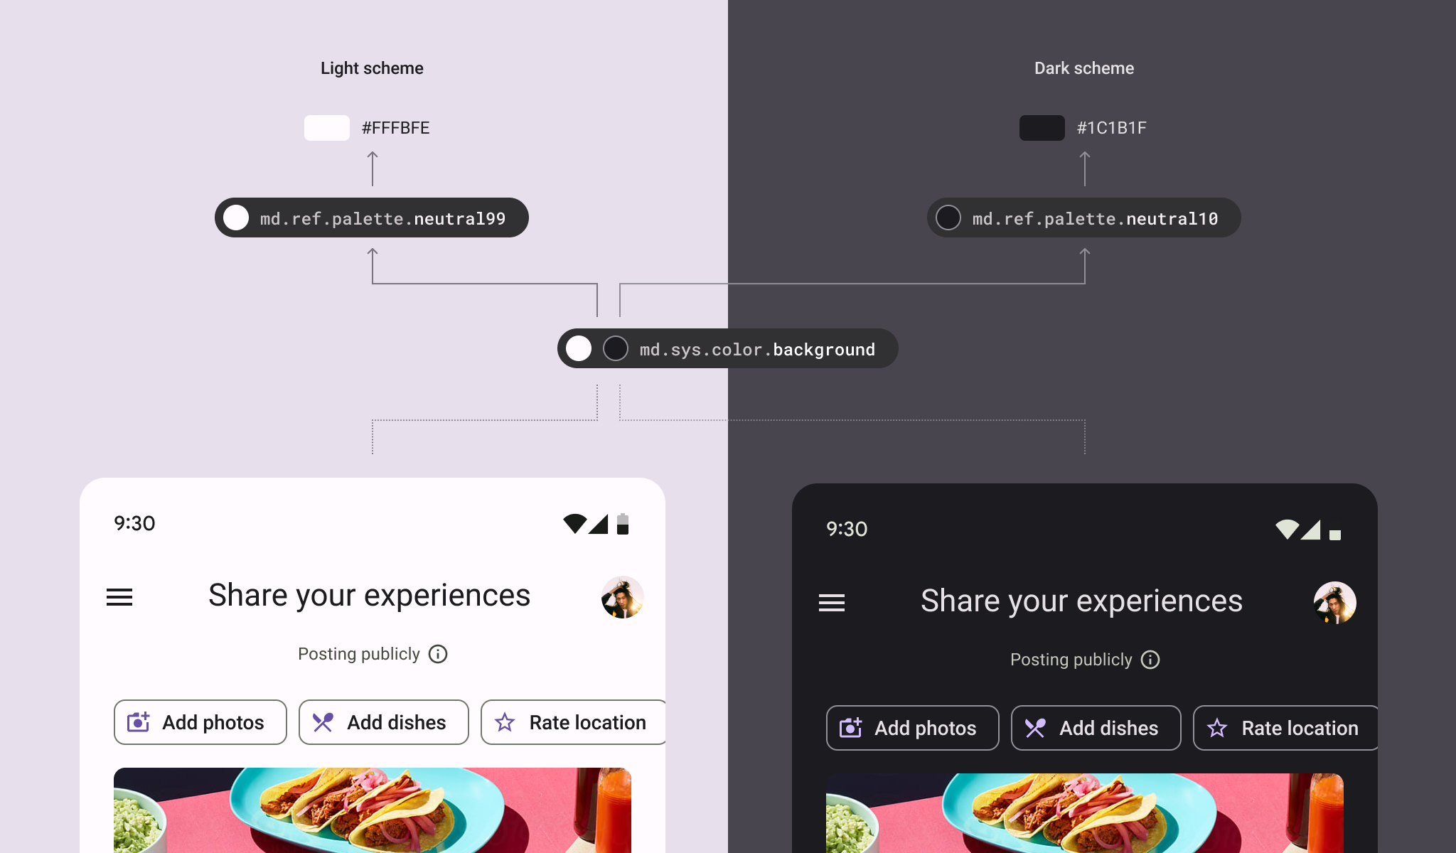Image resolution: width=1456 pixels, height=853 pixels.
Task: Select the Add dishes chip in dark mockup
Action: [1096, 728]
